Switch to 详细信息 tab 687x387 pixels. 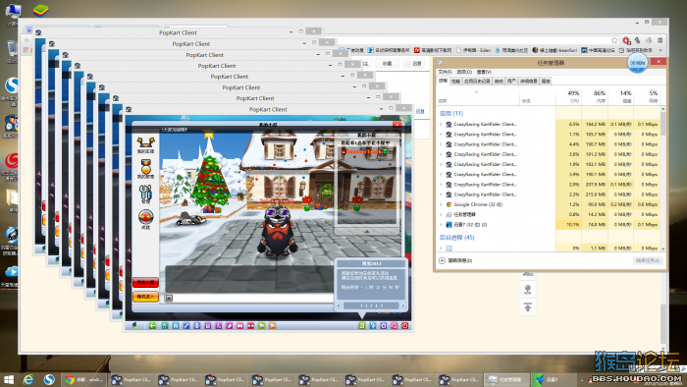[529, 82]
